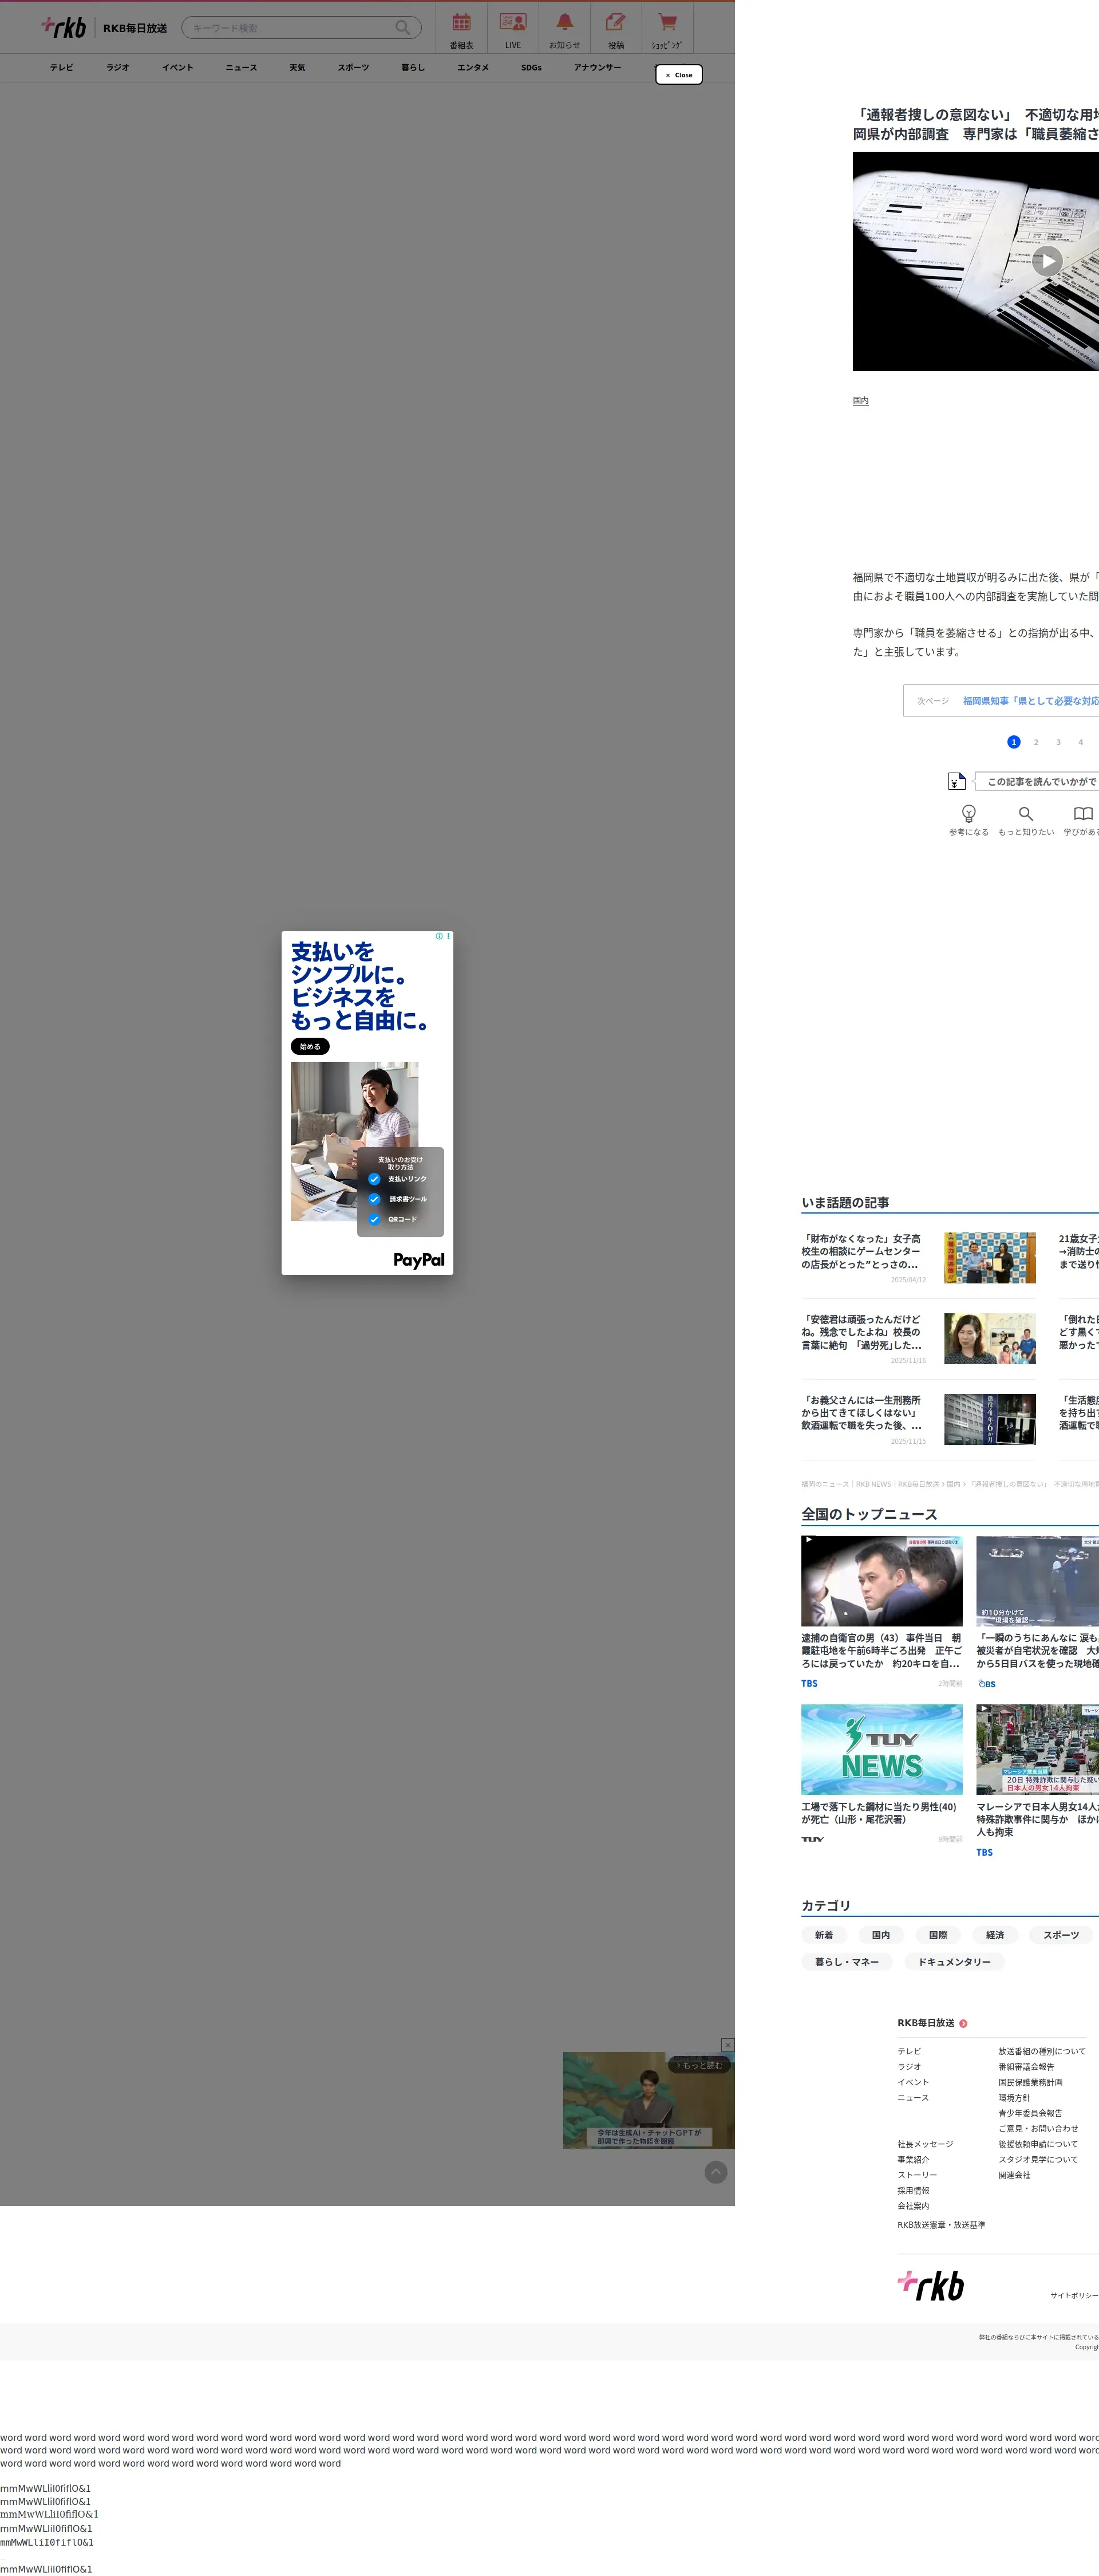Open the TUY NEWS thumbnail story

click(x=881, y=1749)
